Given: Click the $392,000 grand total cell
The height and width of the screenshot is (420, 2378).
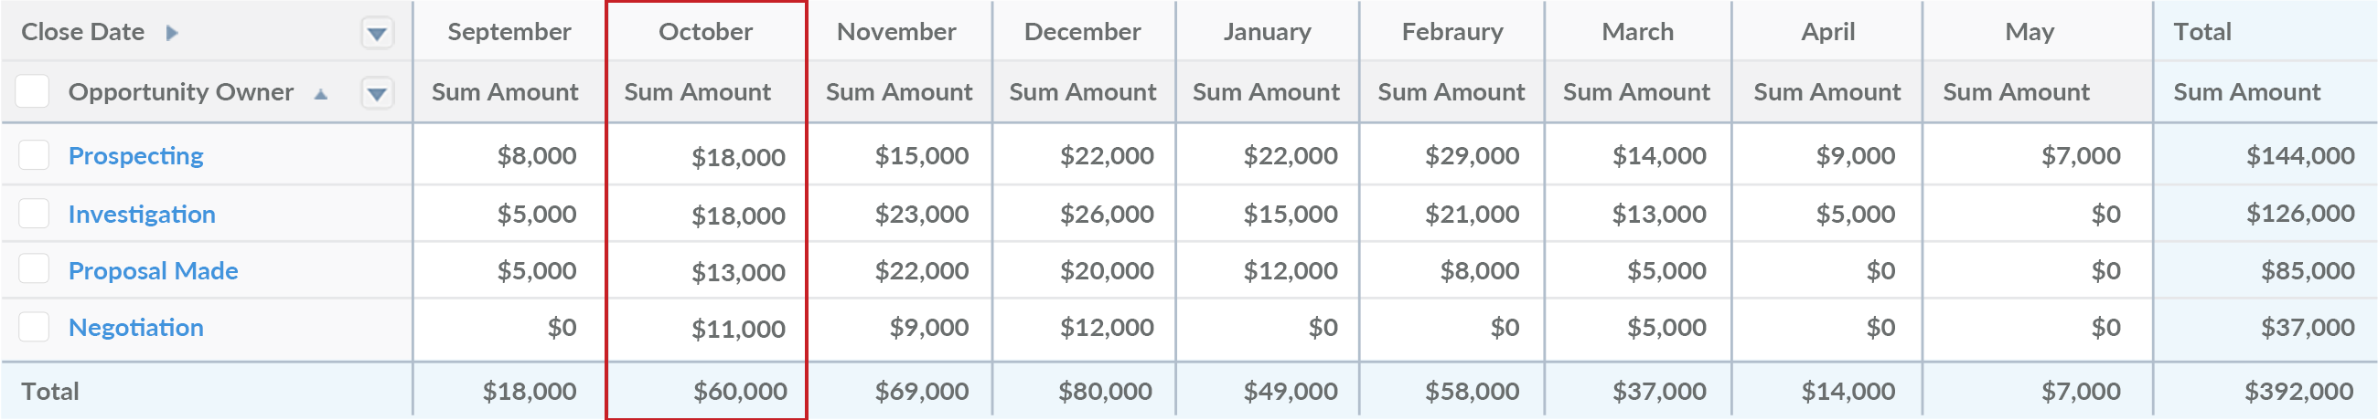Looking at the screenshot, I should pos(2298,392).
